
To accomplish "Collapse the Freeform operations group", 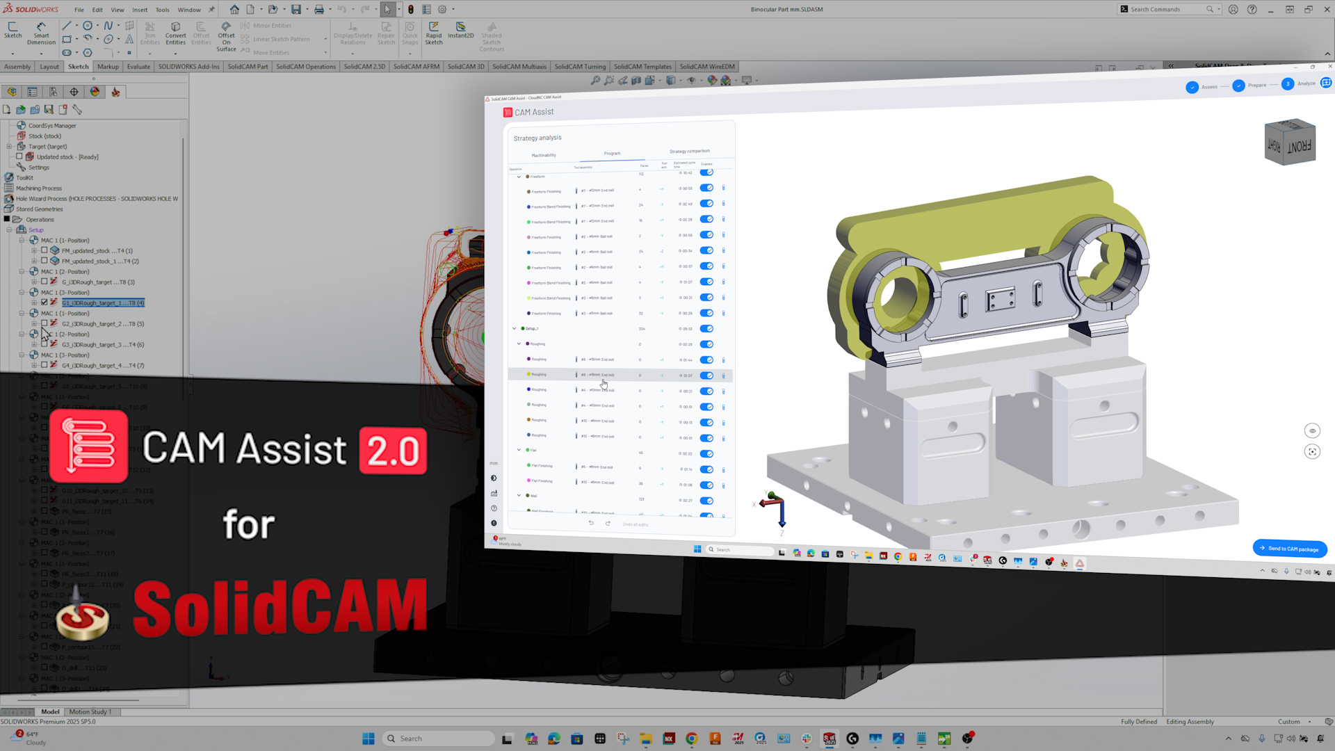I will coord(519,177).
